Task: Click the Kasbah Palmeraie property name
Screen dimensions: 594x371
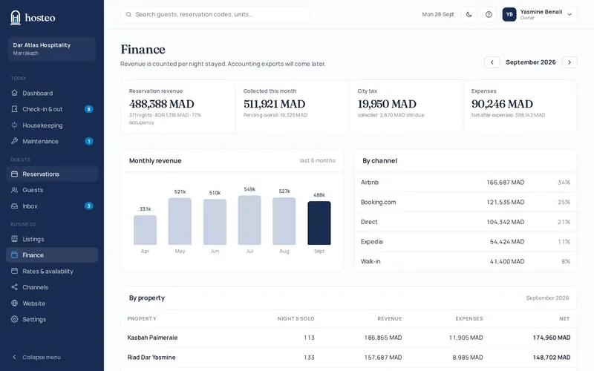Action: tap(152, 338)
